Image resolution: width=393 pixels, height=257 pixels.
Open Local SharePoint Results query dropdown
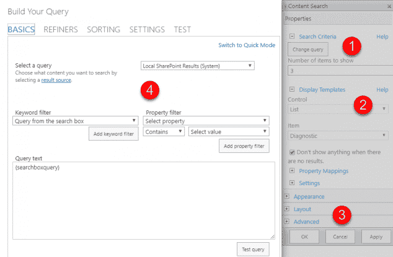[x=197, y=66]
